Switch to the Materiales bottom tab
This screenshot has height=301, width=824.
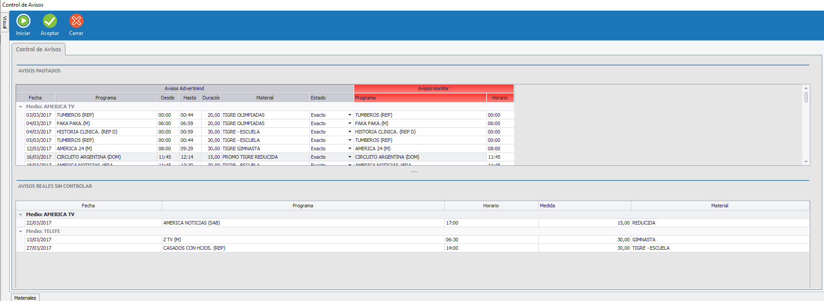coord(25,297)
